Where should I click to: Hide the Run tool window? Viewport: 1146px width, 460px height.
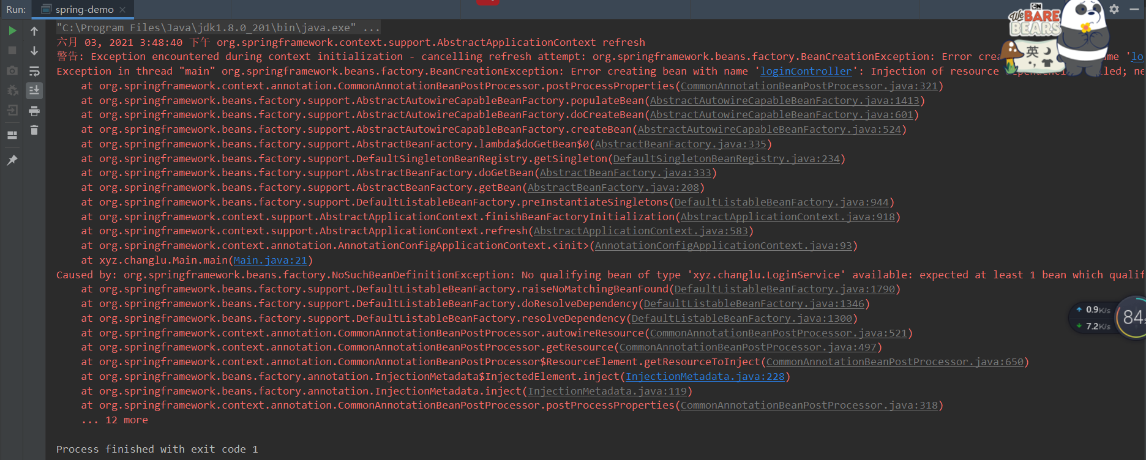(x=1134, y=9)
